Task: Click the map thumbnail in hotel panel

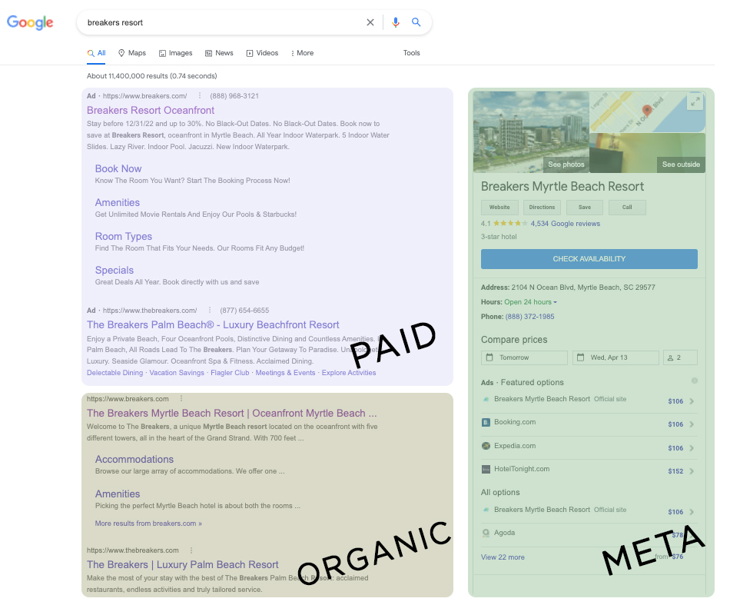Action: click(x=647, y=111)
